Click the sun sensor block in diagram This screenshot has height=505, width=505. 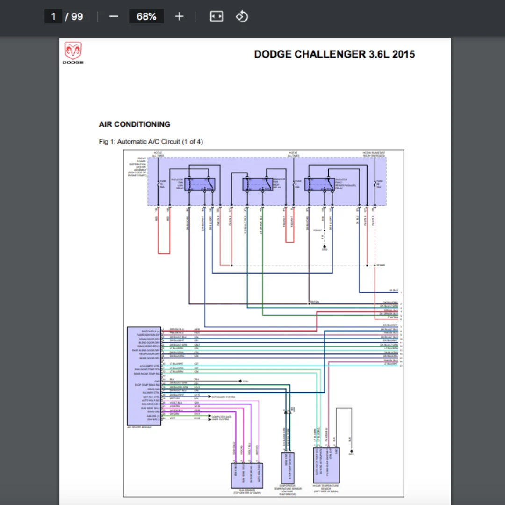(247, 476)
